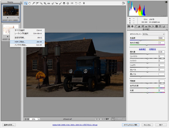
Task: Select the Zoom magnifier tool
Action: [x=26, y=3]
